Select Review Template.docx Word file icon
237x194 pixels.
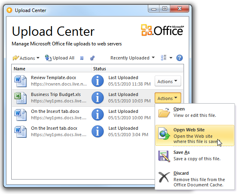20,81
